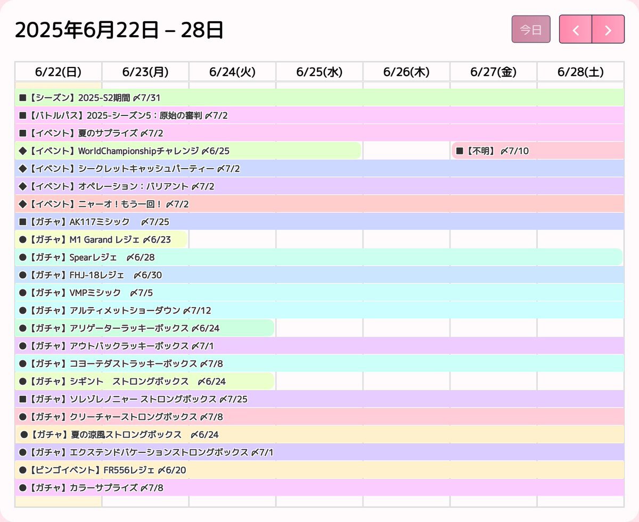Screen dimensions: 639x522
Task: Select the 6/28(土) column header
Action: pos(580,72)
